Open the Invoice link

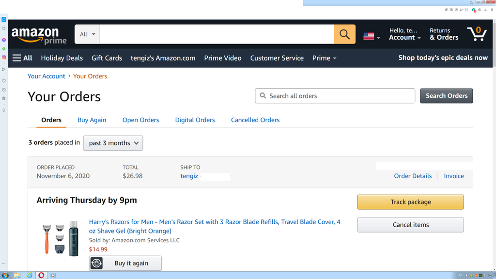click(x=453, y=176)
